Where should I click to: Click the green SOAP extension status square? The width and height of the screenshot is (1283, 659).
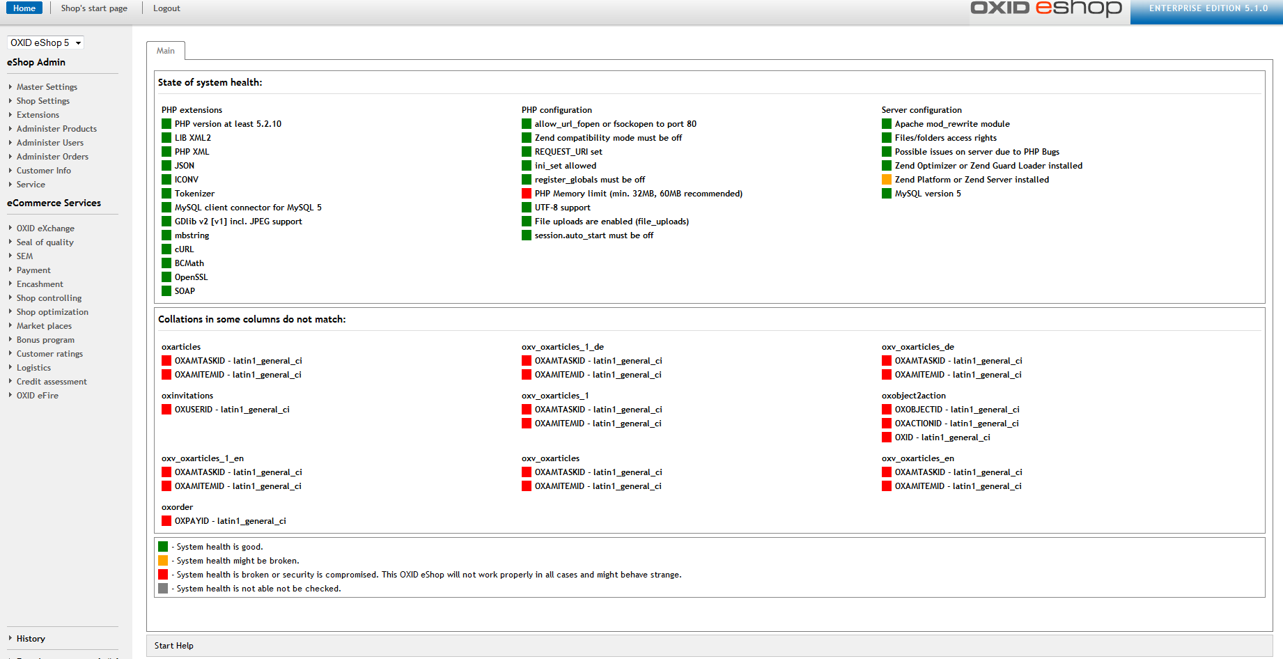pyautogui.click(x=166, y=291)
